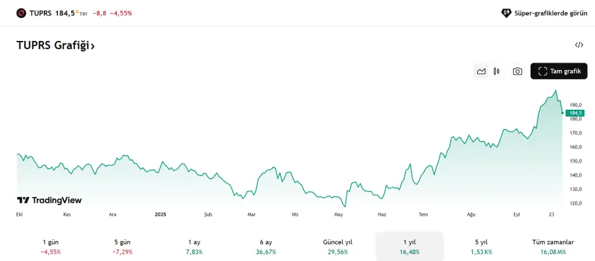
Task: Open Süper-grafiklerde görün link
Action: [x=550, y=13]
